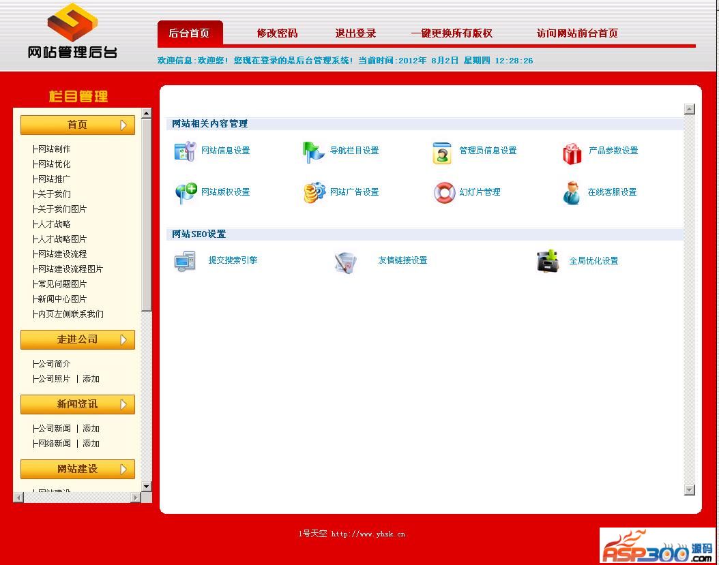
Task: Click sidebar horizontal scroll right arrow
Action: [136, 498]
